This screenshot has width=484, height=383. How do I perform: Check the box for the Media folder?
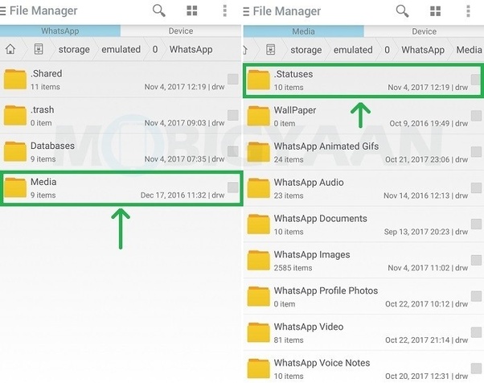(x=232, y=187)
